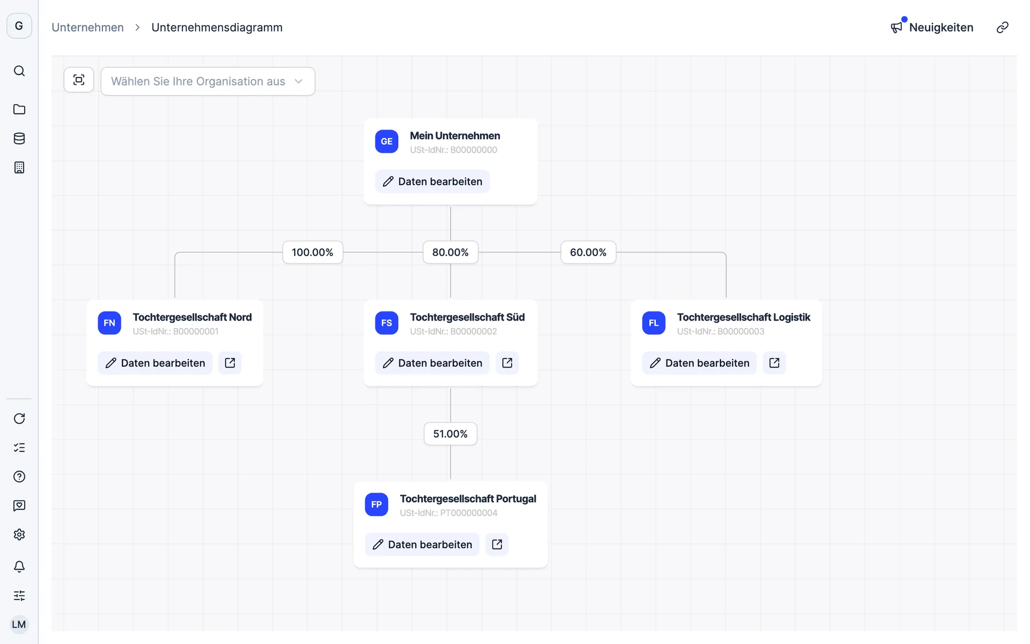The height and width of the screenshot is (644, 1030).
Task: Click the FP company badge
Action: tap(377, 504)
